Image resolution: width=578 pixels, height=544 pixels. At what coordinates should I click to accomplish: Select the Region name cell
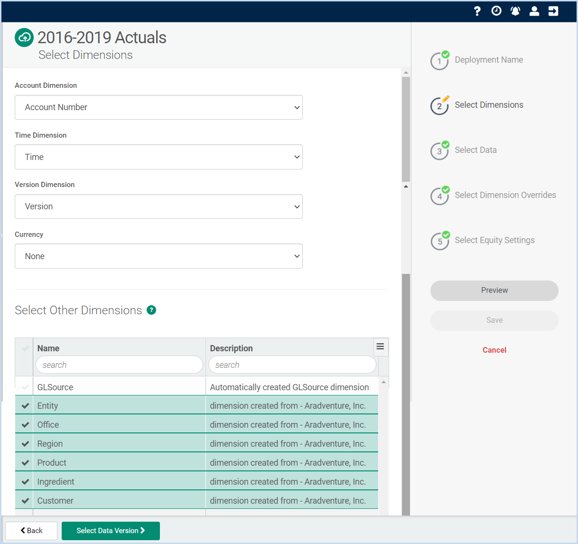(119, 443)
